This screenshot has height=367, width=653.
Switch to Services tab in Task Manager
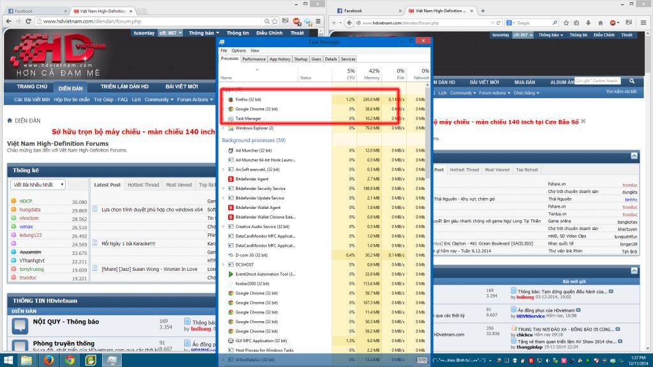click(348, 59)
